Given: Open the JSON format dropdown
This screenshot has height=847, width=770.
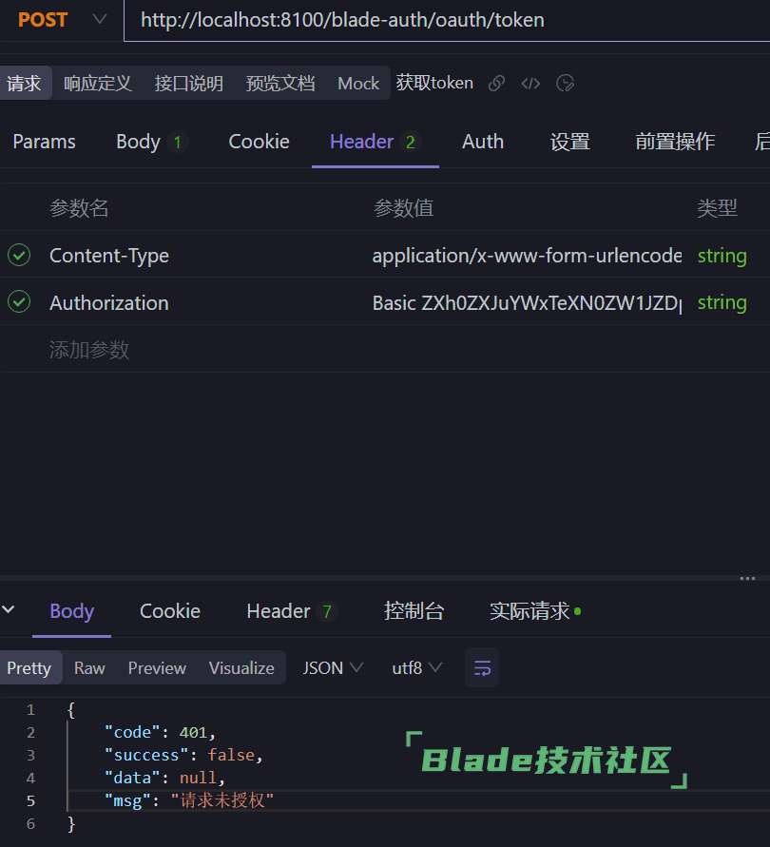Looking at the screenshot, I should (332, 667).
